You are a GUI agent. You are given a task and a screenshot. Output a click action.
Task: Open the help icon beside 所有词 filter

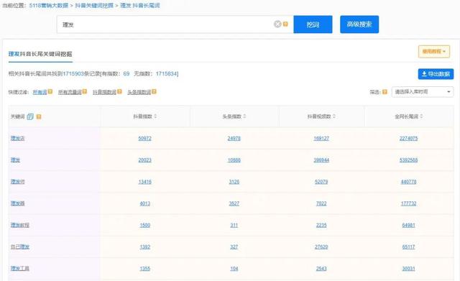point(50,91)
